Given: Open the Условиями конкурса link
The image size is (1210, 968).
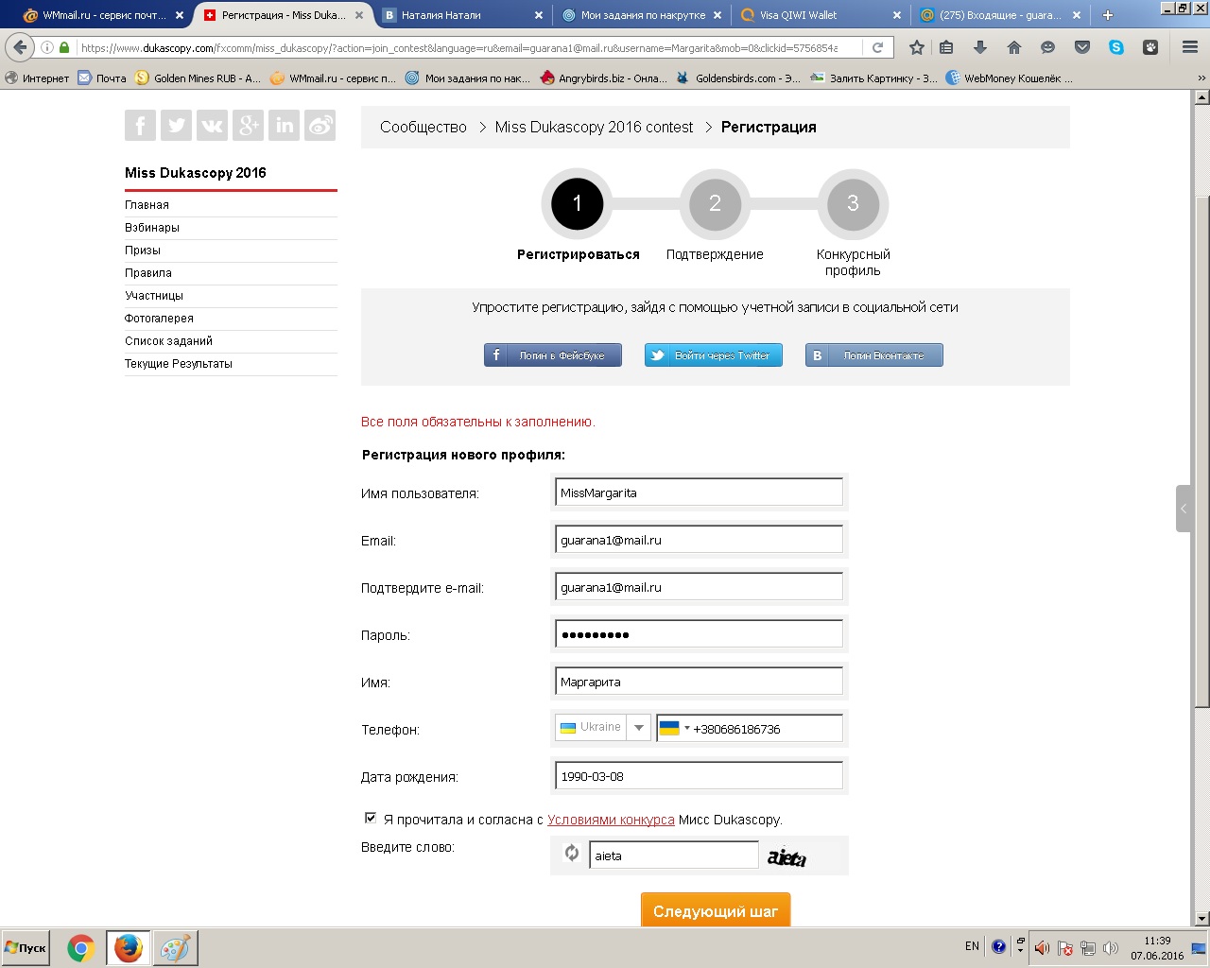Looking at the screenshot, I should (611, 820).
